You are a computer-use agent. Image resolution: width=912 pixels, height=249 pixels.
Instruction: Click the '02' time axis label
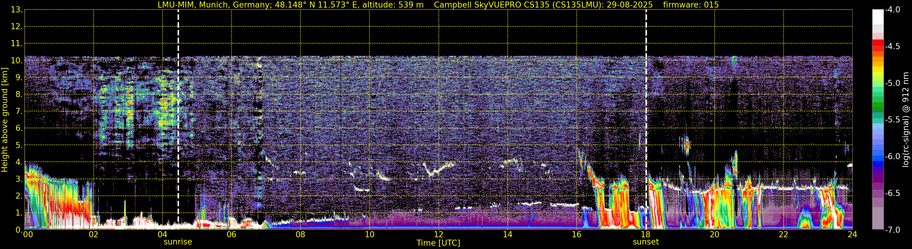93,235
